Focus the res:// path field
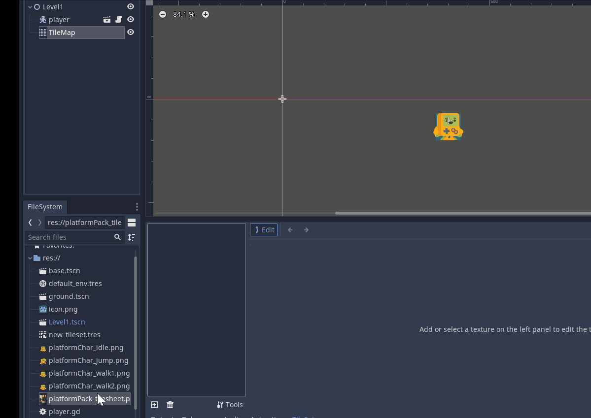This screenshot has height=418, width=591. (84, 223)
